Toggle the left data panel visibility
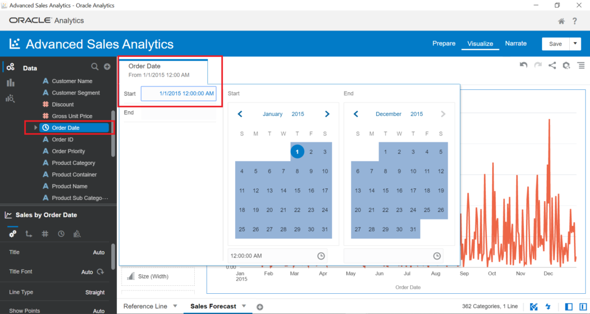 pyautogui.click(x=569, y=307)
